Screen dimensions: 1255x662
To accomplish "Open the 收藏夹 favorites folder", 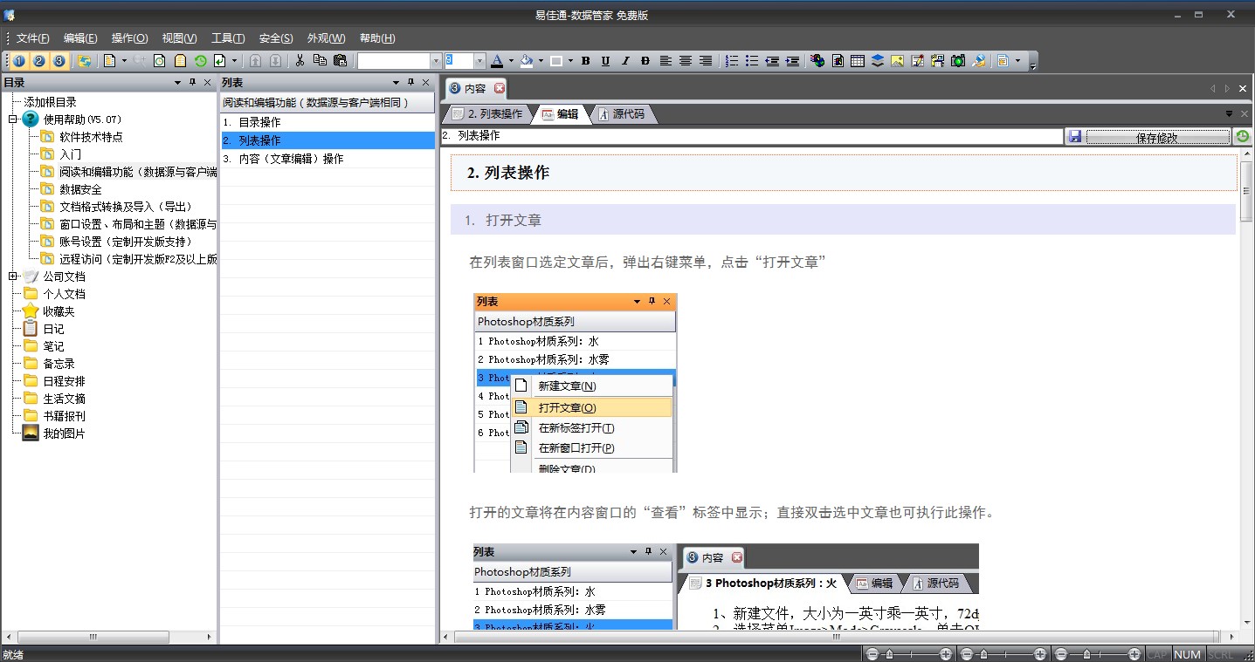I will tap(59, 311).
